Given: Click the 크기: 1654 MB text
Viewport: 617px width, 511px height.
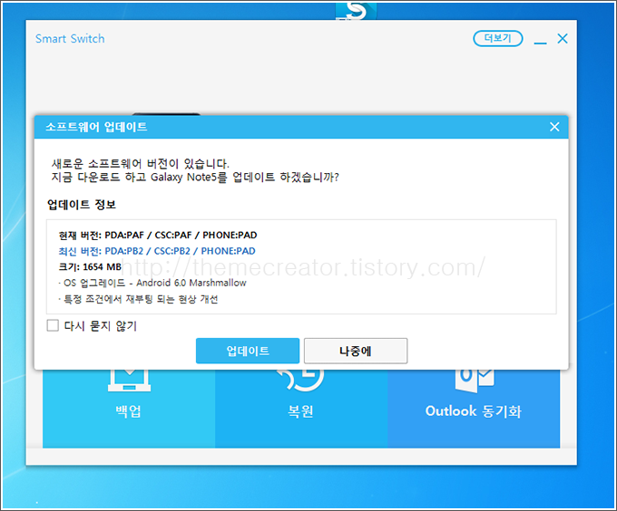Looking at the screenshot, I should pyautogui.click(x=90, y=267).
